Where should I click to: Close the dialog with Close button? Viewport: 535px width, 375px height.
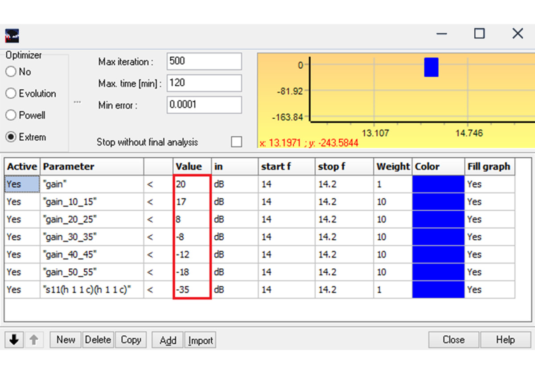pos(453,340)
